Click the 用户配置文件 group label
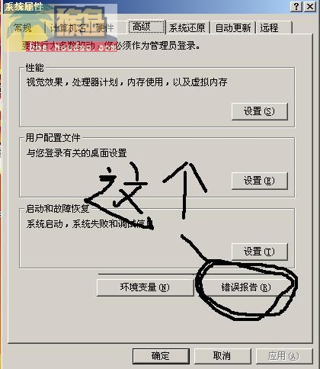This screenshot has width=320, height=369. (53, 138)
